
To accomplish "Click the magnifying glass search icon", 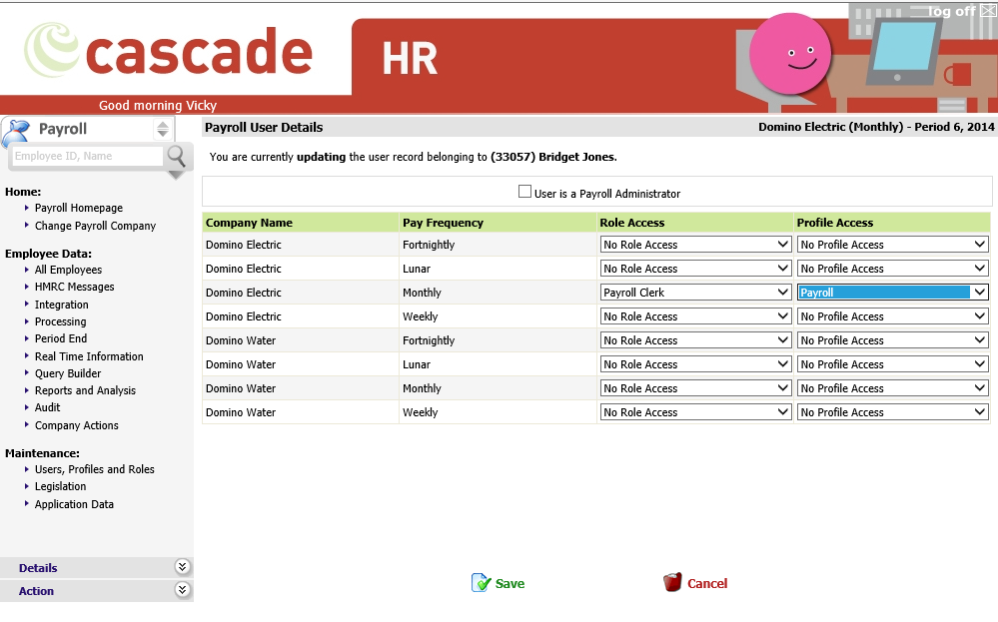I will [x=176, y=155].
